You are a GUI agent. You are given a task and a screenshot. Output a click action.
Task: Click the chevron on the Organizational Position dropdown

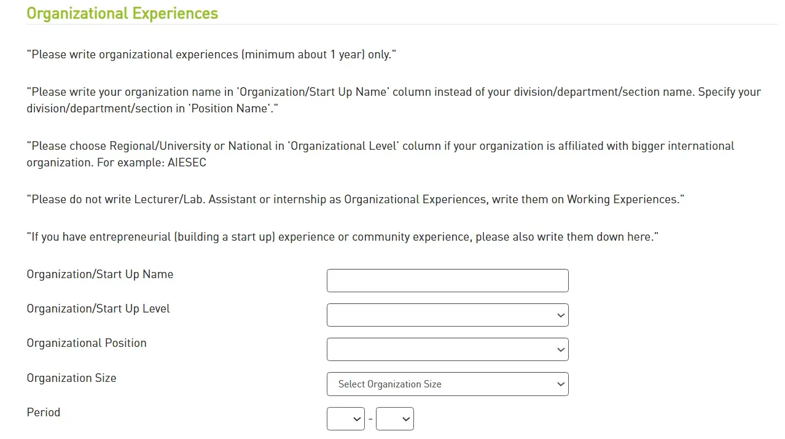560,349
